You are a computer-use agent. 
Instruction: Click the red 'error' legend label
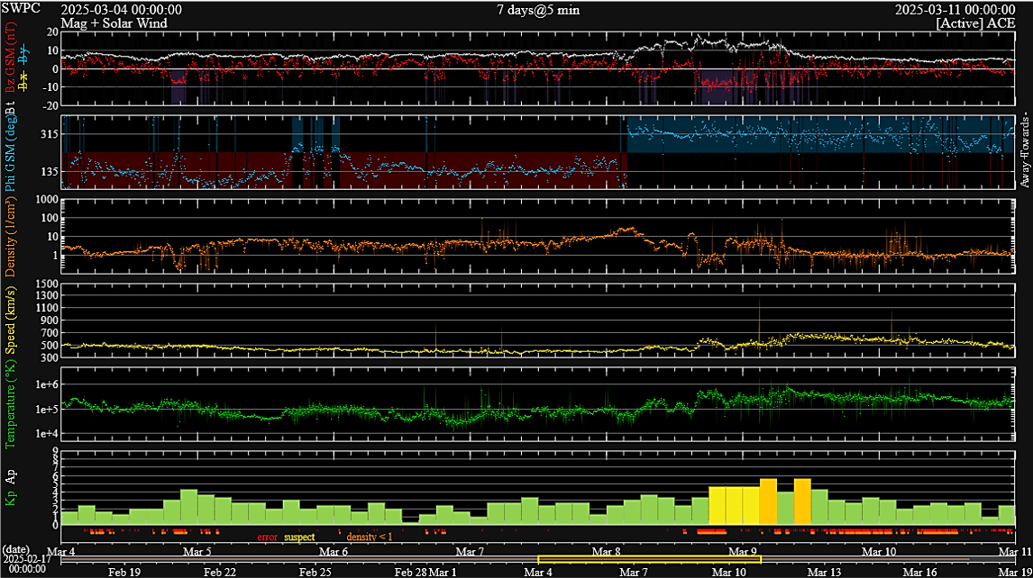tap(267, 537)
